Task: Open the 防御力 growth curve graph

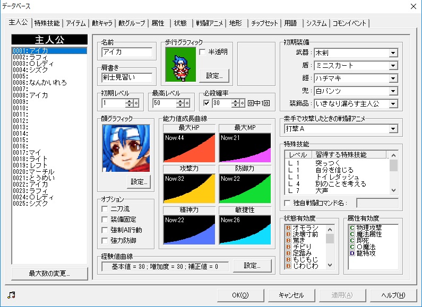Action: coord(245,188)
